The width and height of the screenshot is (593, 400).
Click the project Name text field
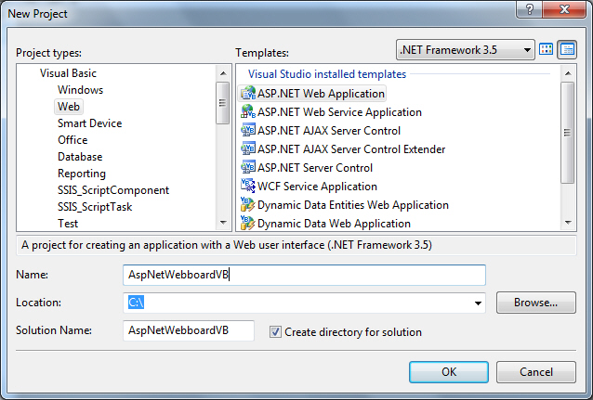(x=304, y=276)
